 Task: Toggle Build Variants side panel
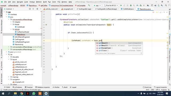tap(1, 79)
